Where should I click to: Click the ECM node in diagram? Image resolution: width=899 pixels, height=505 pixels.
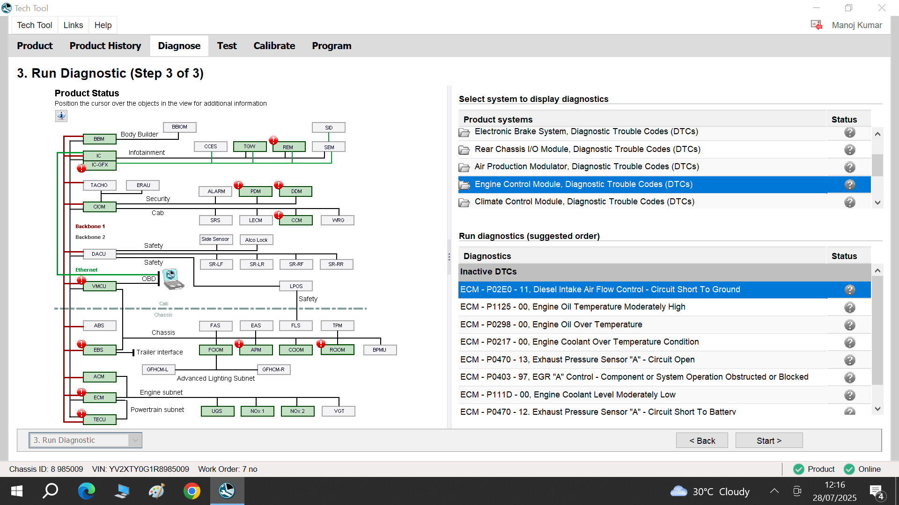pyautogui.click(x=99, y=397)
